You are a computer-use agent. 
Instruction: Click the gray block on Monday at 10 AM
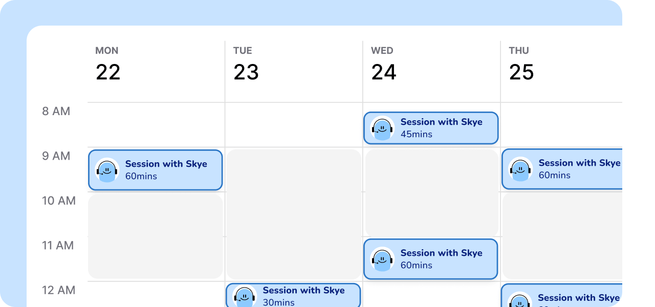(156, 236)
